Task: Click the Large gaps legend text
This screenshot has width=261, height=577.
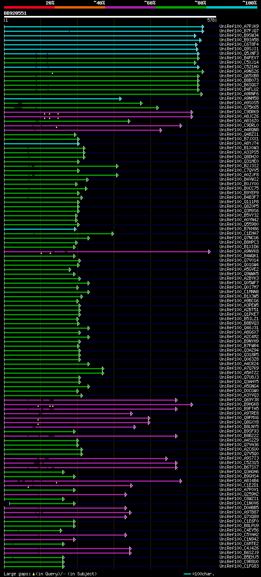Action: [x=51, y=574]
